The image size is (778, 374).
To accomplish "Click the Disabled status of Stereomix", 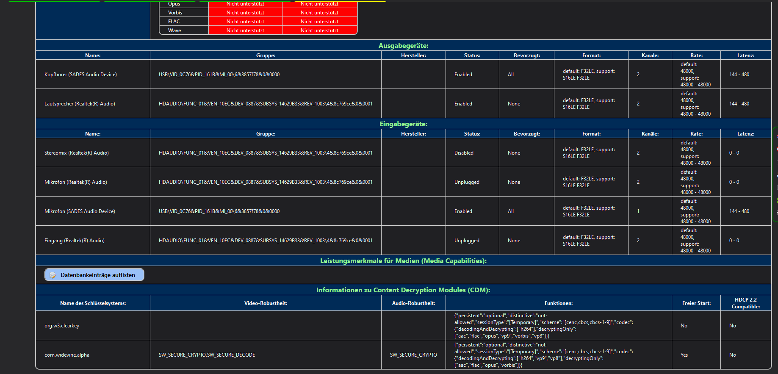I will coord(464,153).
